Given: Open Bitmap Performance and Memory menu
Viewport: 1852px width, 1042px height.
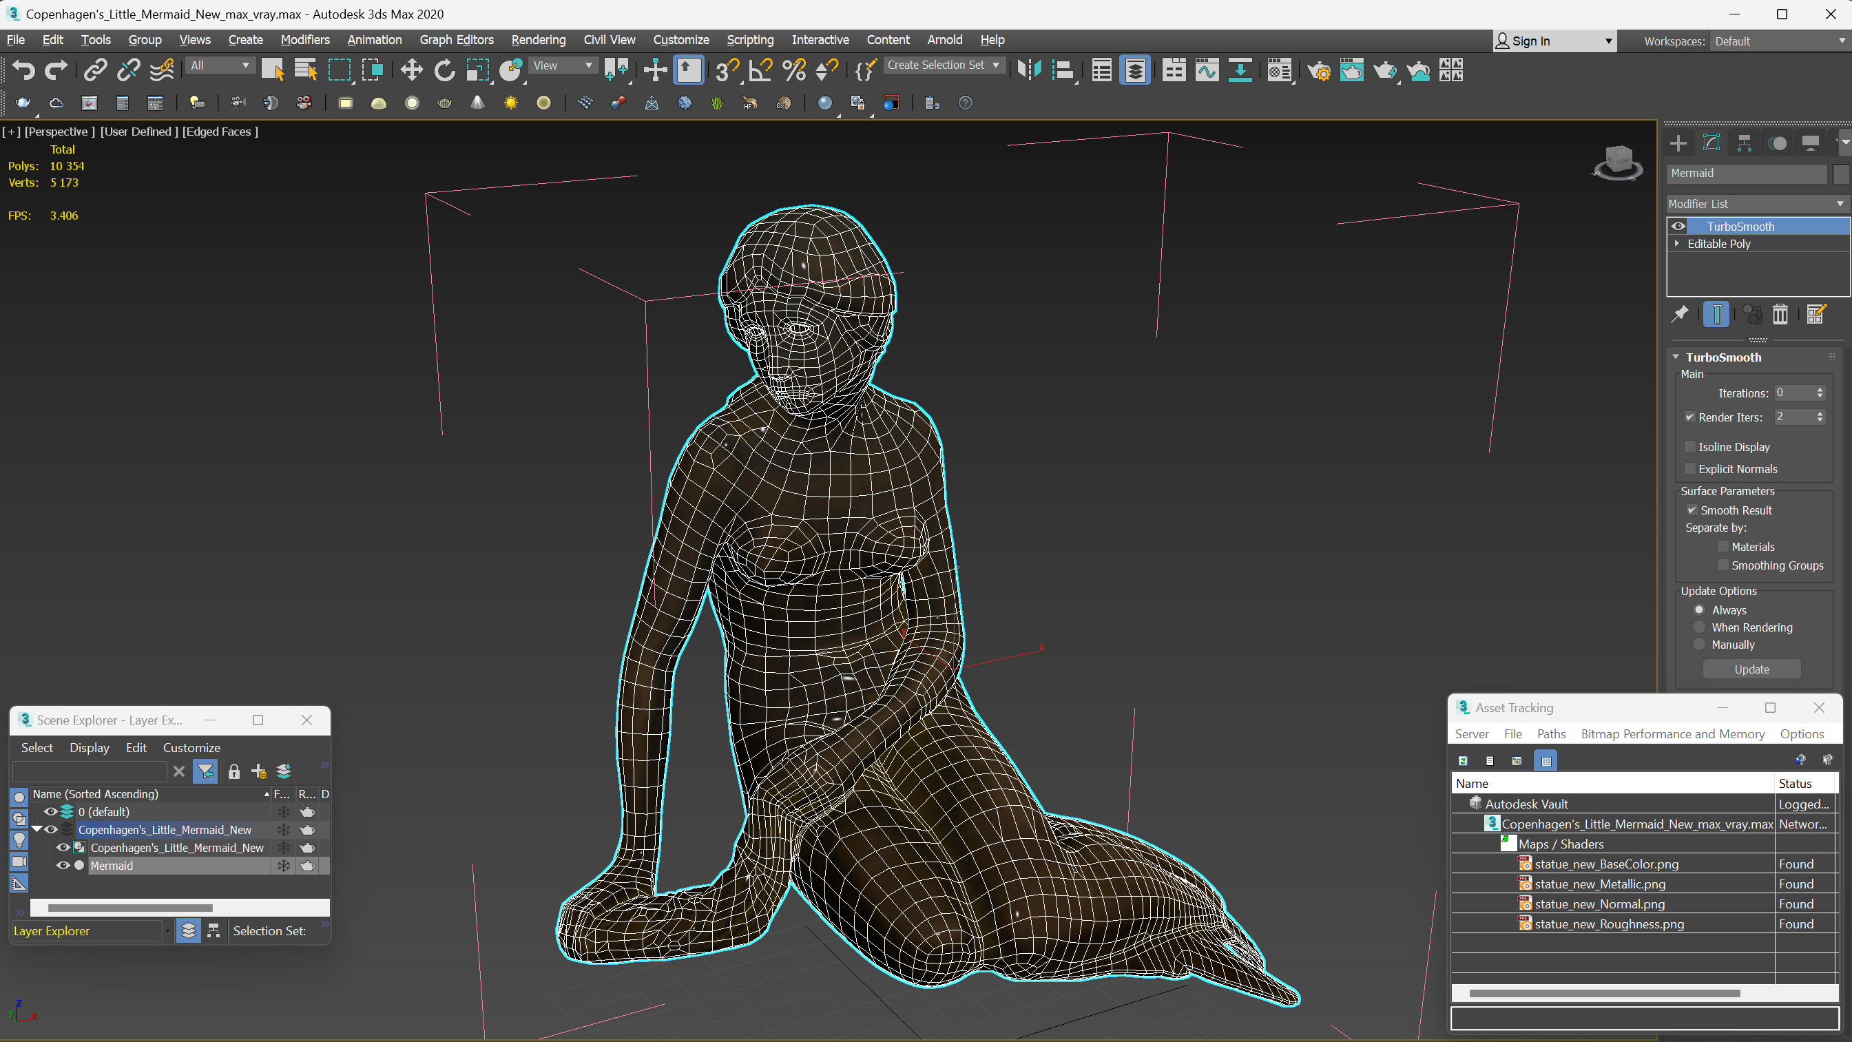Looking at the screenshot, I should [1672, 733].
